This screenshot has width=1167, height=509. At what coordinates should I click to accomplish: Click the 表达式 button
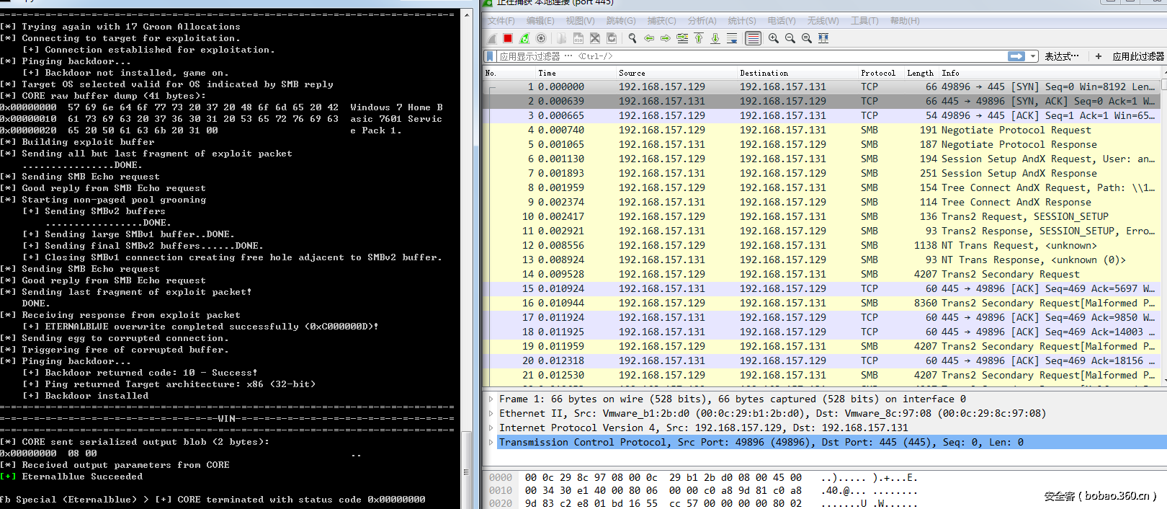point(1061,56)
